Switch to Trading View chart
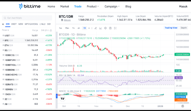The image size is (191, 111). tap(171, 28)
